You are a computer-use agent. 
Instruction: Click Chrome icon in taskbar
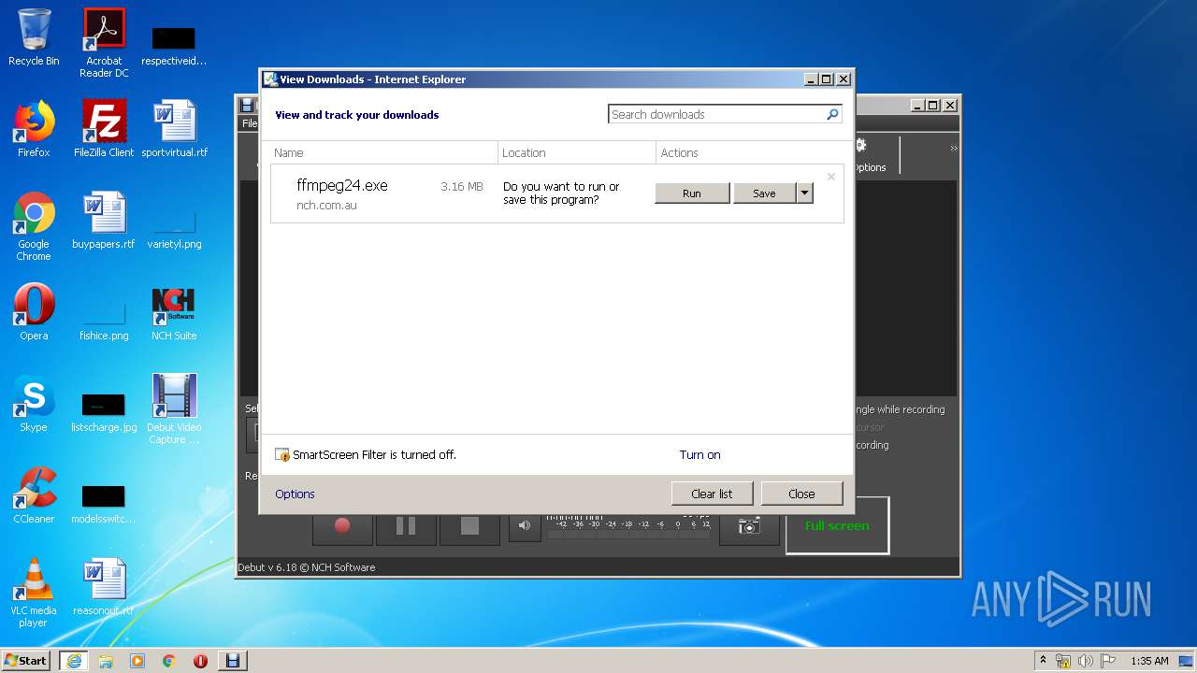point(169,660)
